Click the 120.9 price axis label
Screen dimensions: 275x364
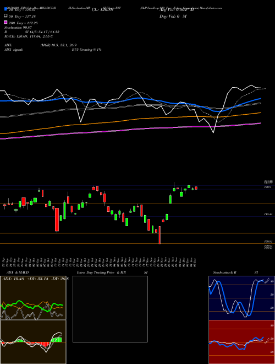tap(268, 187)
